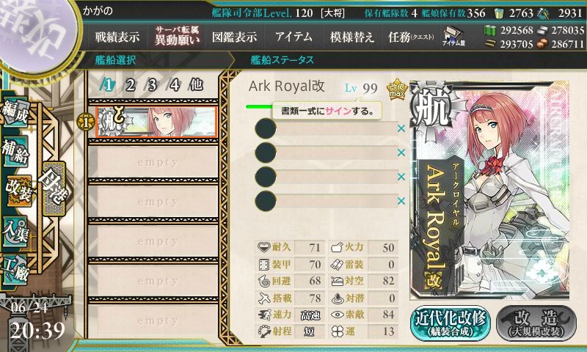Switch to the 他 (Other) ships tab
587x352 pixels.
[196, 85]
